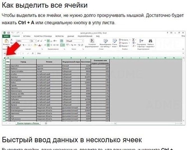This screenshot has width=188, height=150.
Task: Select column M header
Action: pyautogui.click(x=165, y=58)
